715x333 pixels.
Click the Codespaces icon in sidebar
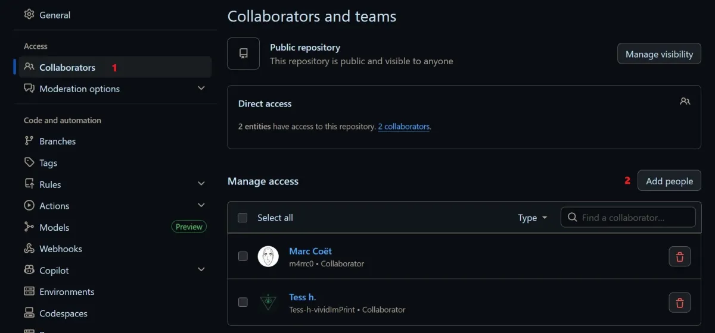pos(29,313)
